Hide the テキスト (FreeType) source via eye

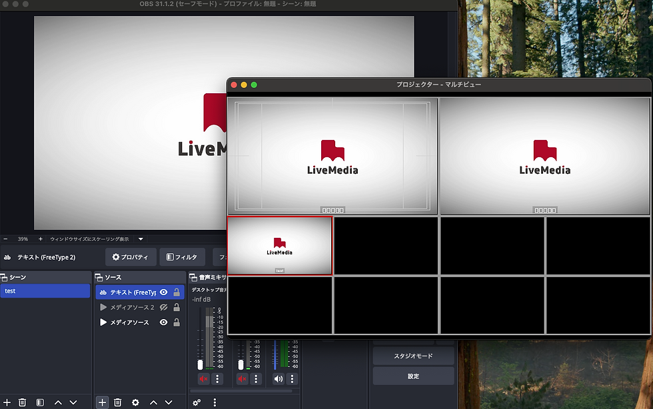pyautogui.click(x=164, y=292)
